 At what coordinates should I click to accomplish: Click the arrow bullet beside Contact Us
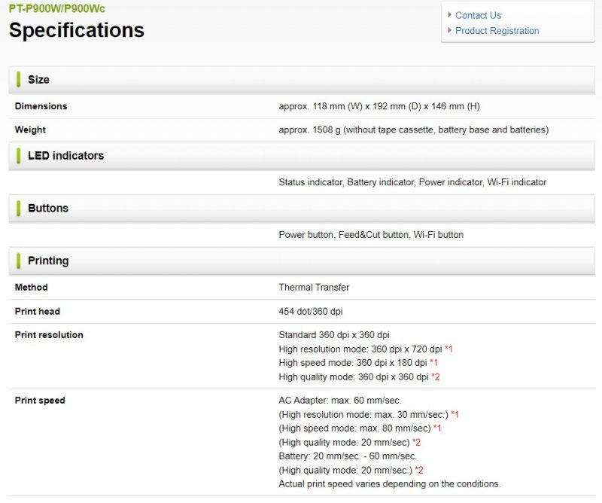click(x=449, y=15)
